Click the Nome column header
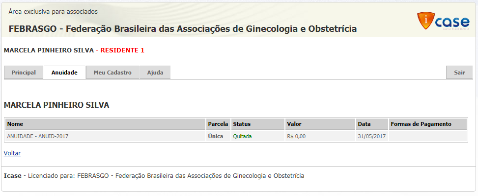Screen dimensions: 478x196 pyautogui.click(x=15, y=124)
